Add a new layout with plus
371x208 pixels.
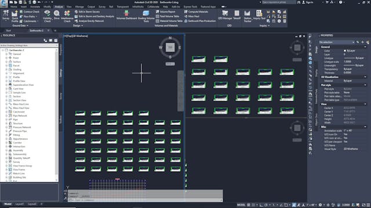tap(41, 204)
